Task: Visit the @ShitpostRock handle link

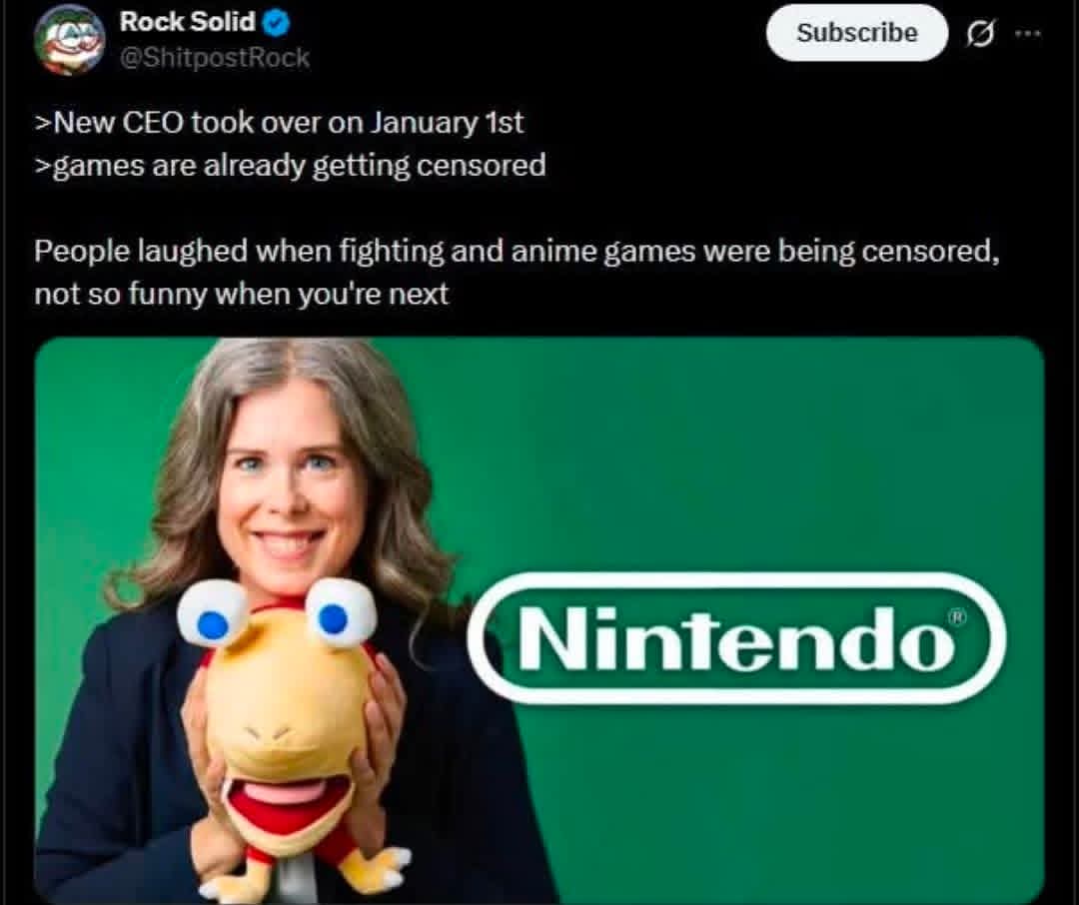Action: click(215, 57)
